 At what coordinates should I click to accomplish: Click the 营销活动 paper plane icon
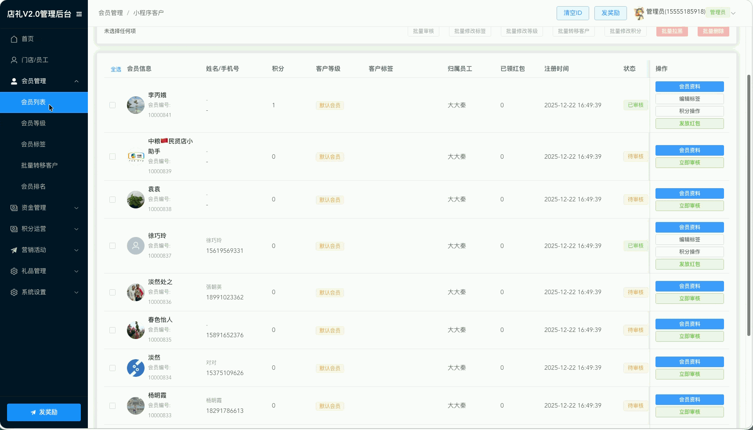[14, 250]
